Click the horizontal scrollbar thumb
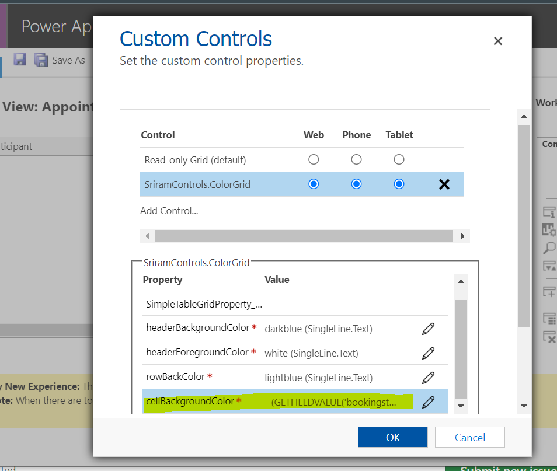557x471 pixels. pos(304,236)
